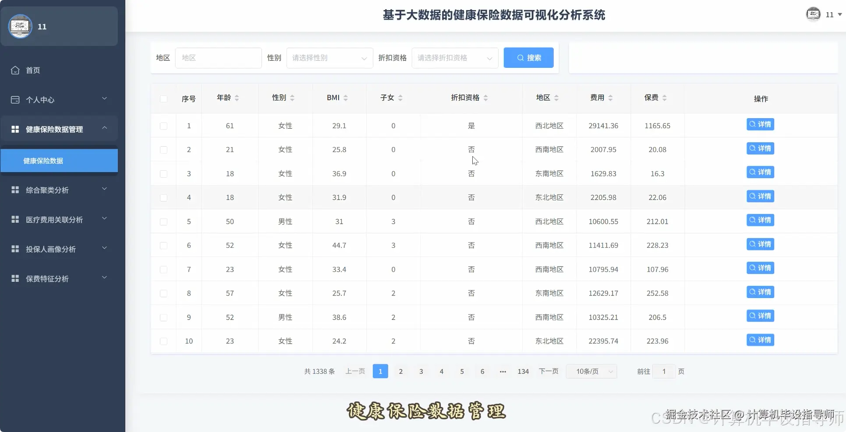Toggle the select-all checkbox in table header
Viewport: 846px width, 432px height.
coord(163,99)
